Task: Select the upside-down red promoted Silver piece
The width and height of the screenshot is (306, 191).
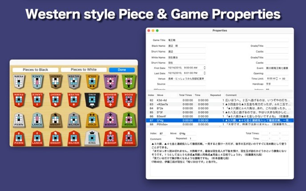Action: [74, 100]
